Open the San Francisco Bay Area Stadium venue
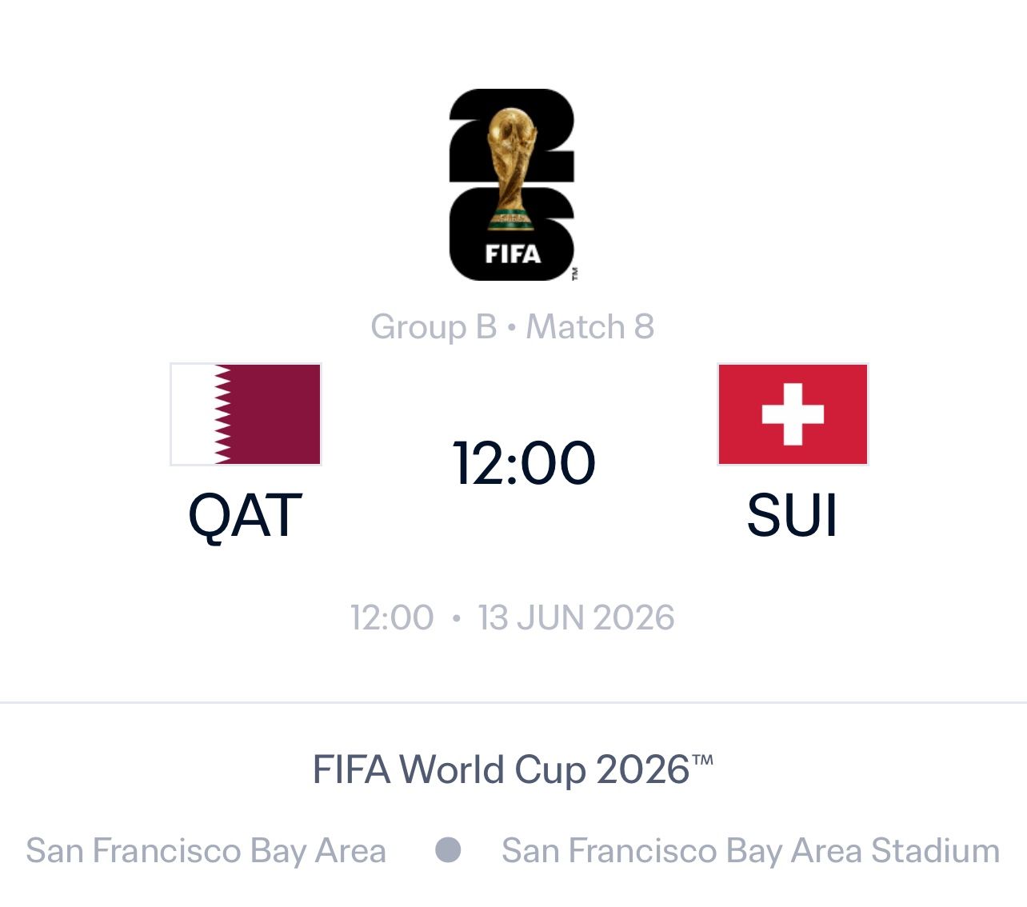The width and height of the screenshot is (1027, 907). 750,851
